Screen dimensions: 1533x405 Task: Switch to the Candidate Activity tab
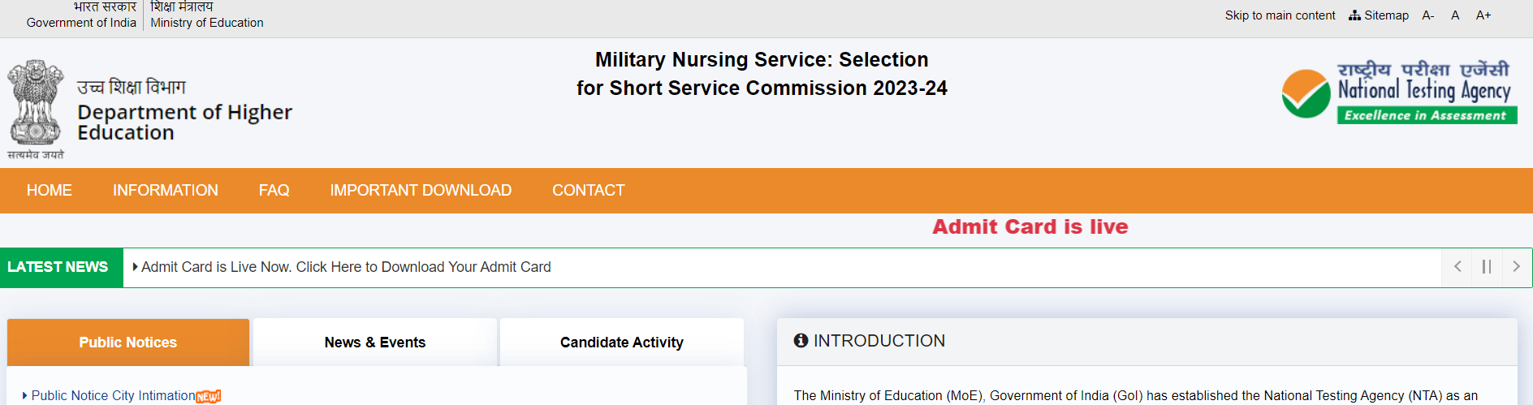622,343
